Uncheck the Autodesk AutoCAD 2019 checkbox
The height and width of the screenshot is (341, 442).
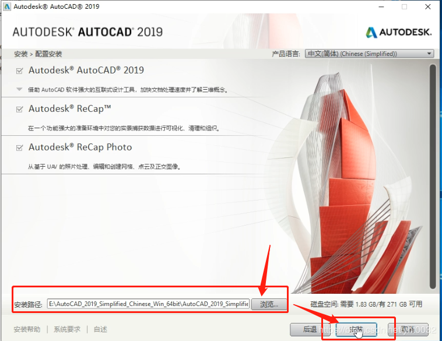pyautogui.click(x=19, y=71)
